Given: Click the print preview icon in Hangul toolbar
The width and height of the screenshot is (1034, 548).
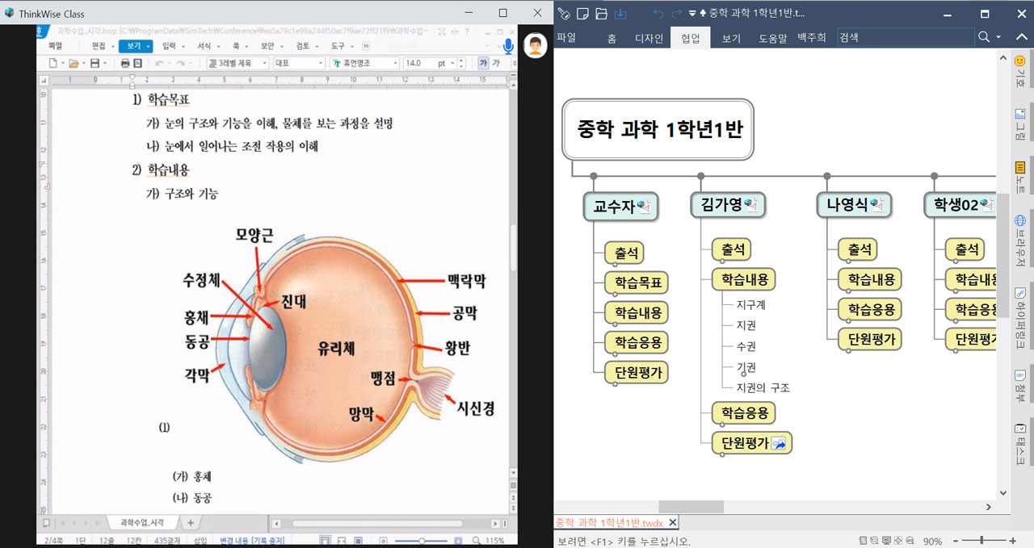Looking at the screenshot, I should point(137,63).
